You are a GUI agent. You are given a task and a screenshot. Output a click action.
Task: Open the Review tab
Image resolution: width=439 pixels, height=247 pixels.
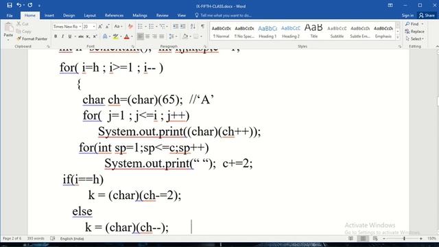(x=163, y=15)
